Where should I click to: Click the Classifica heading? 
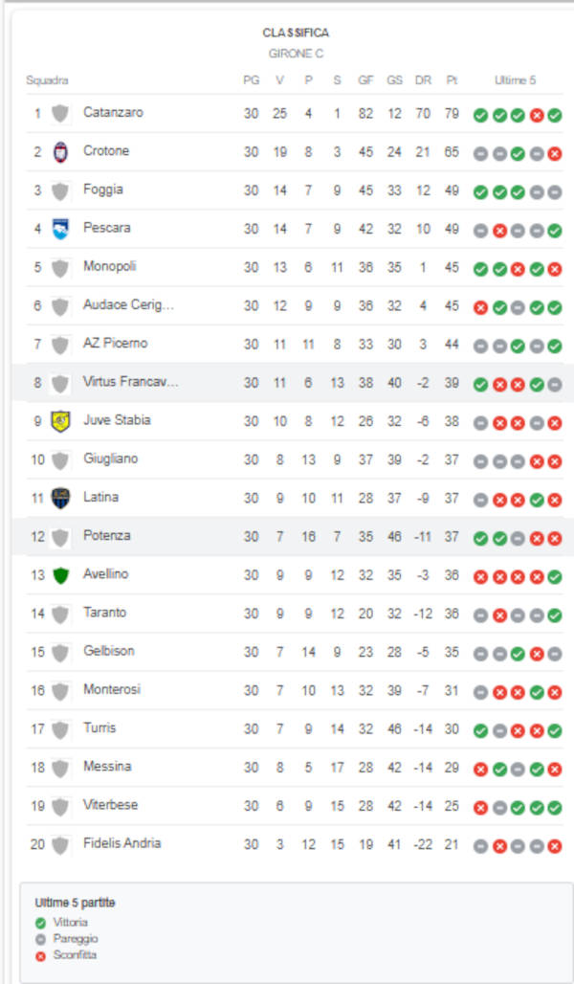tap(296, 33)
